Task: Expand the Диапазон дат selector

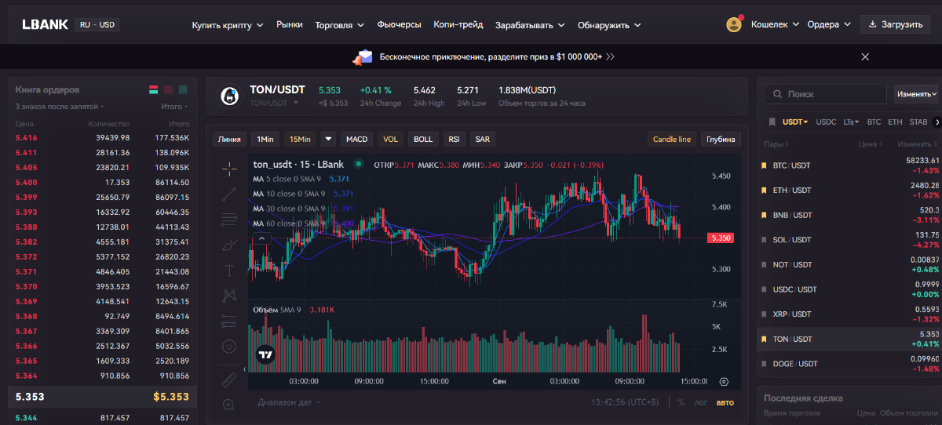Action: point(289,402)
